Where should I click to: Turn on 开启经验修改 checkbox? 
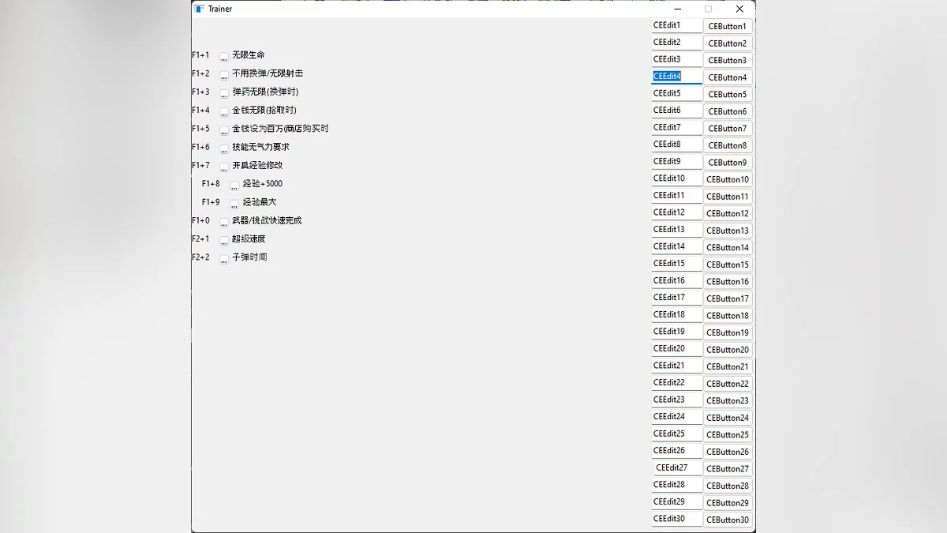pos(224,167)
